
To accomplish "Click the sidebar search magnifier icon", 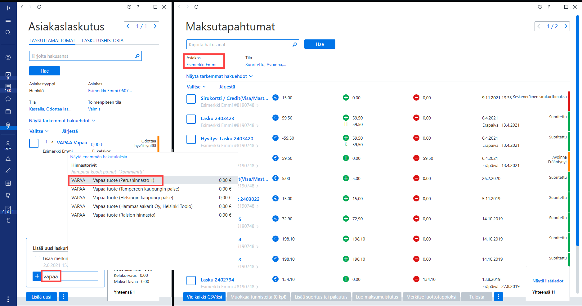I will (8, 33).
